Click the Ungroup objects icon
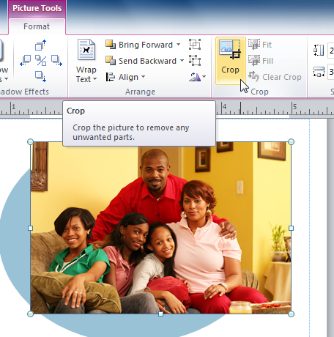 coord(195,61)
